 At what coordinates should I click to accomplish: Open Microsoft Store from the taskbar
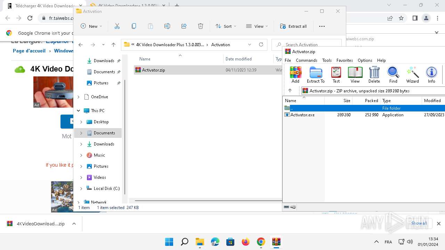(230, 242)
